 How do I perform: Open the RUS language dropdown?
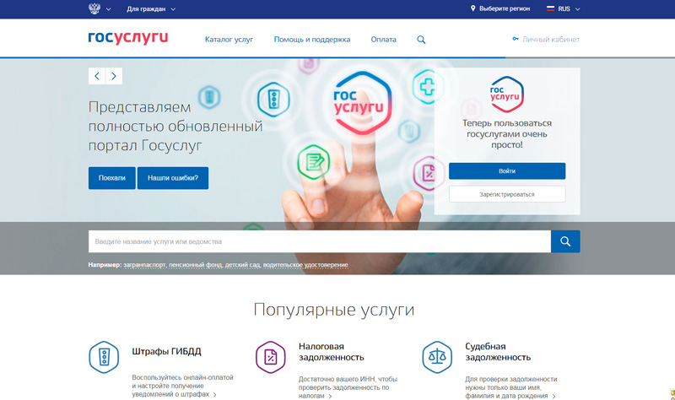[x=569, y=9]
